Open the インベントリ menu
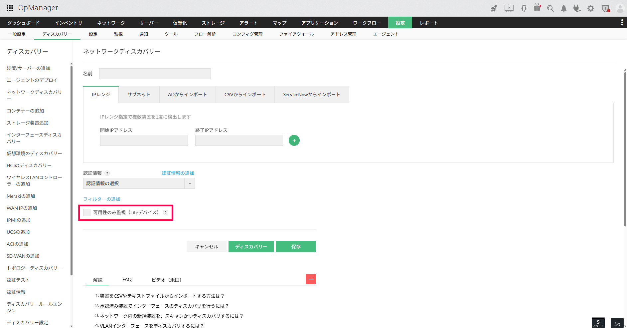 pyautogui.click(x=69, y=23)
